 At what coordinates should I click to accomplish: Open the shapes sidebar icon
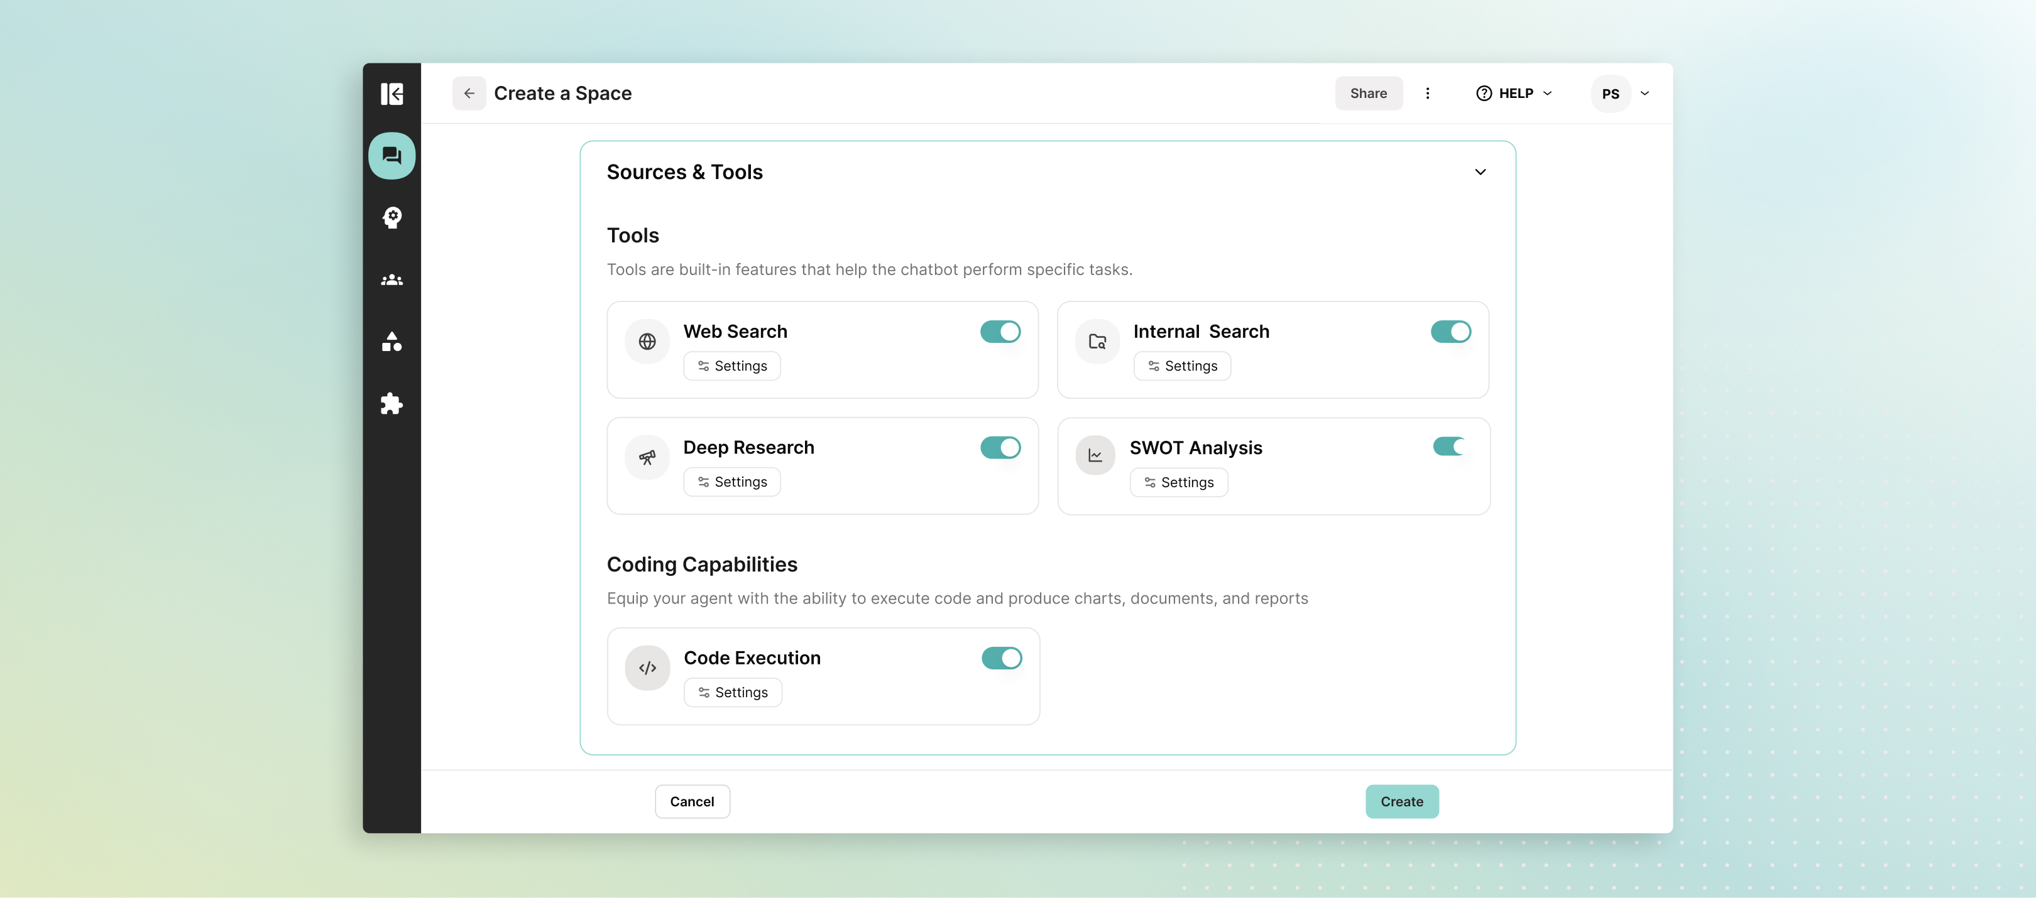[391, 341]
